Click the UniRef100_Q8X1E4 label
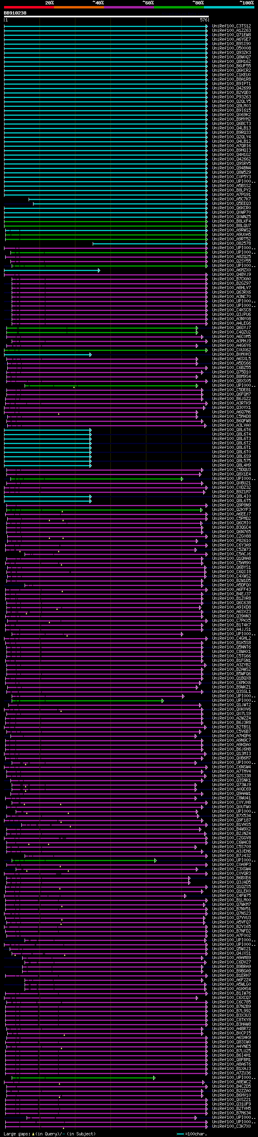Screen dimensions: 258x1137 coord(231,474)
